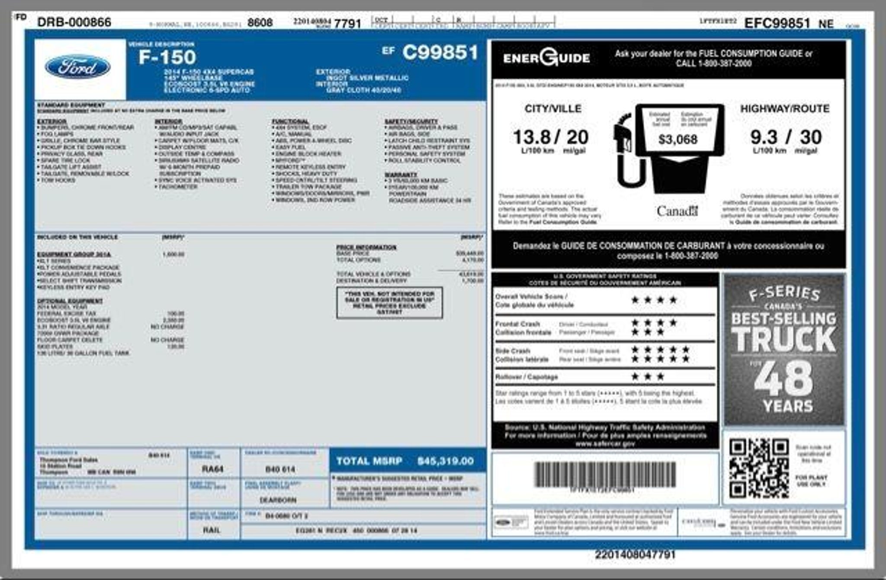The height and width of the screenshot is (580, 886).
Task: Click the Highway/Route 9.3 / 30 rating
Action: [x=785, y=138]
